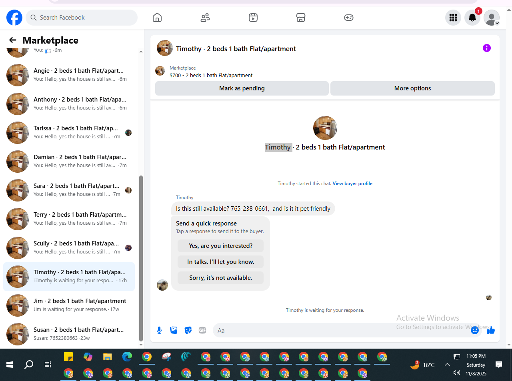Click the voice clip microphone icon
Image resolution: width=512 pixels, height=381 pixels.
pyautogui.click(x=159, y=330)
